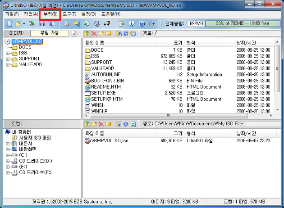284x208 pixels.
Task: Click the image properties check icon
Action: (x=74, y=33)
